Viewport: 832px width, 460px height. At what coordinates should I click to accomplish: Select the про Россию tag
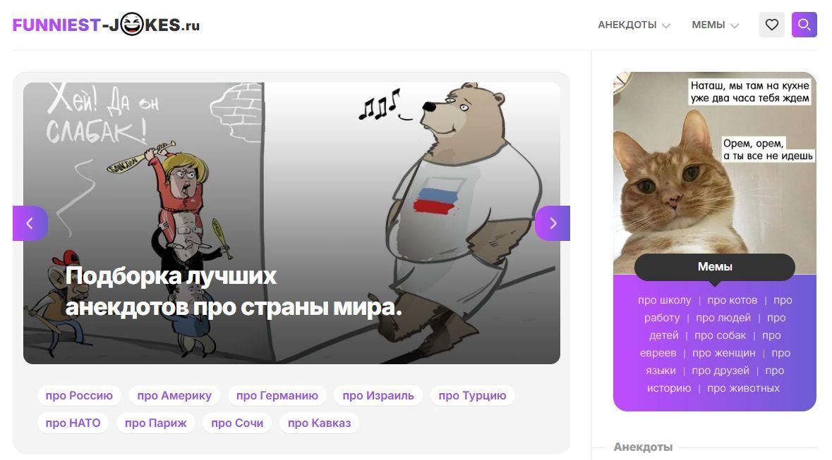(x=79, y=395)
